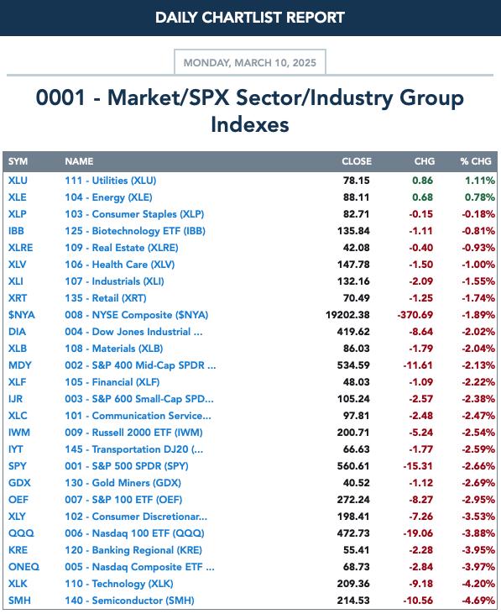Open the Health Care (XLV) name link
501x614 pixels.
tap(120, 265)
